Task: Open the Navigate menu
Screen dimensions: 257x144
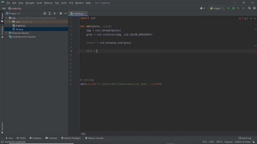Action: tap(30, 3)
